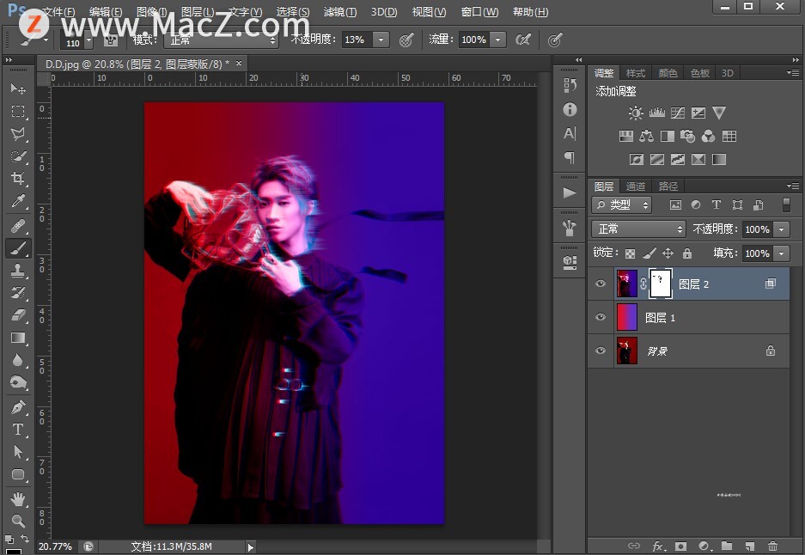Select the Eraser tool
This screenshot has width=805, height=555.
(18, 314)
